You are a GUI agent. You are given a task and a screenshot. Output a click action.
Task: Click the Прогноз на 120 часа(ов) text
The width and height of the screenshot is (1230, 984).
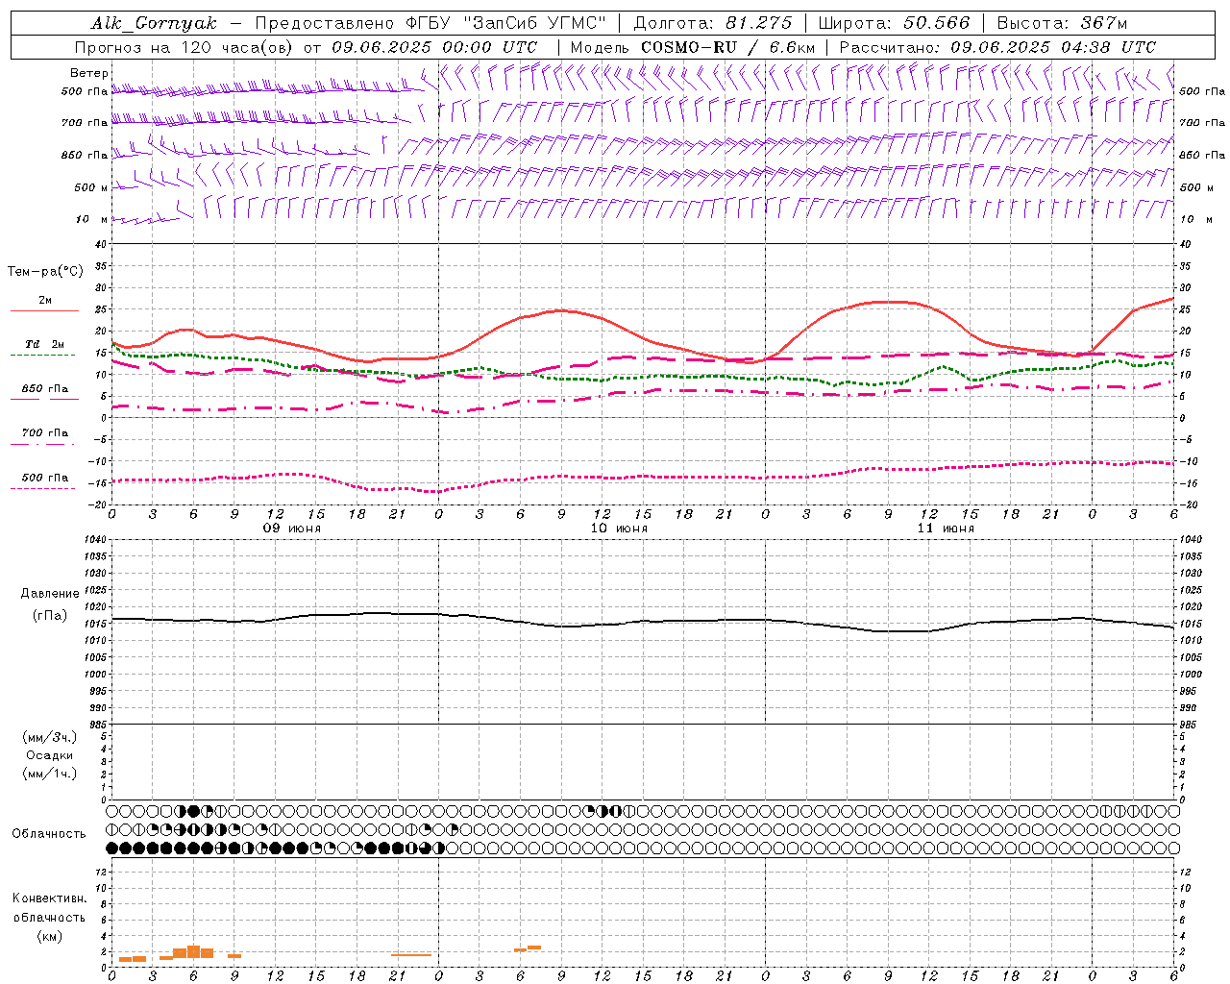[185, 47]
